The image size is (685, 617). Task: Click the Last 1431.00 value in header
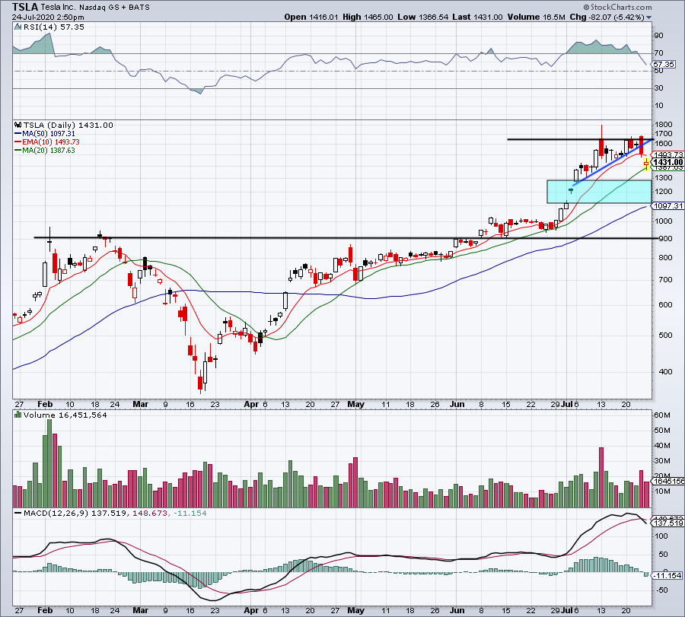477,17
